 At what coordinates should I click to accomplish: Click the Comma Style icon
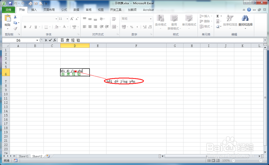[137, 27]
